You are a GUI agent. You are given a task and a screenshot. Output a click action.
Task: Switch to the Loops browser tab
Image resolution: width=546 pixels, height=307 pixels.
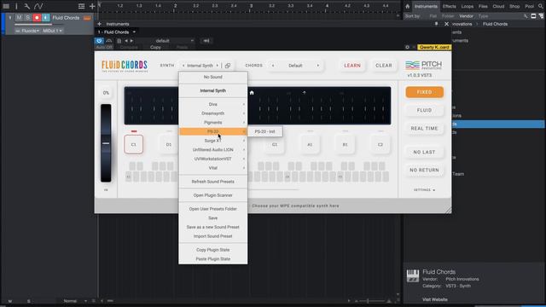tap(468, 6)
